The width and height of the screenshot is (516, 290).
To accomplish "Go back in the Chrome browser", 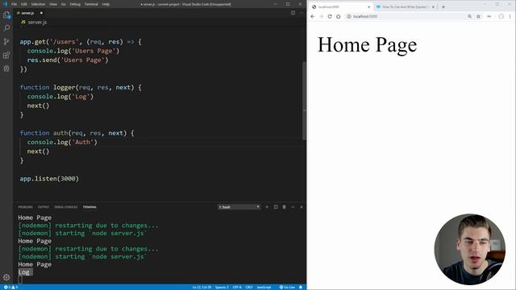I will [x=313, y=16].
